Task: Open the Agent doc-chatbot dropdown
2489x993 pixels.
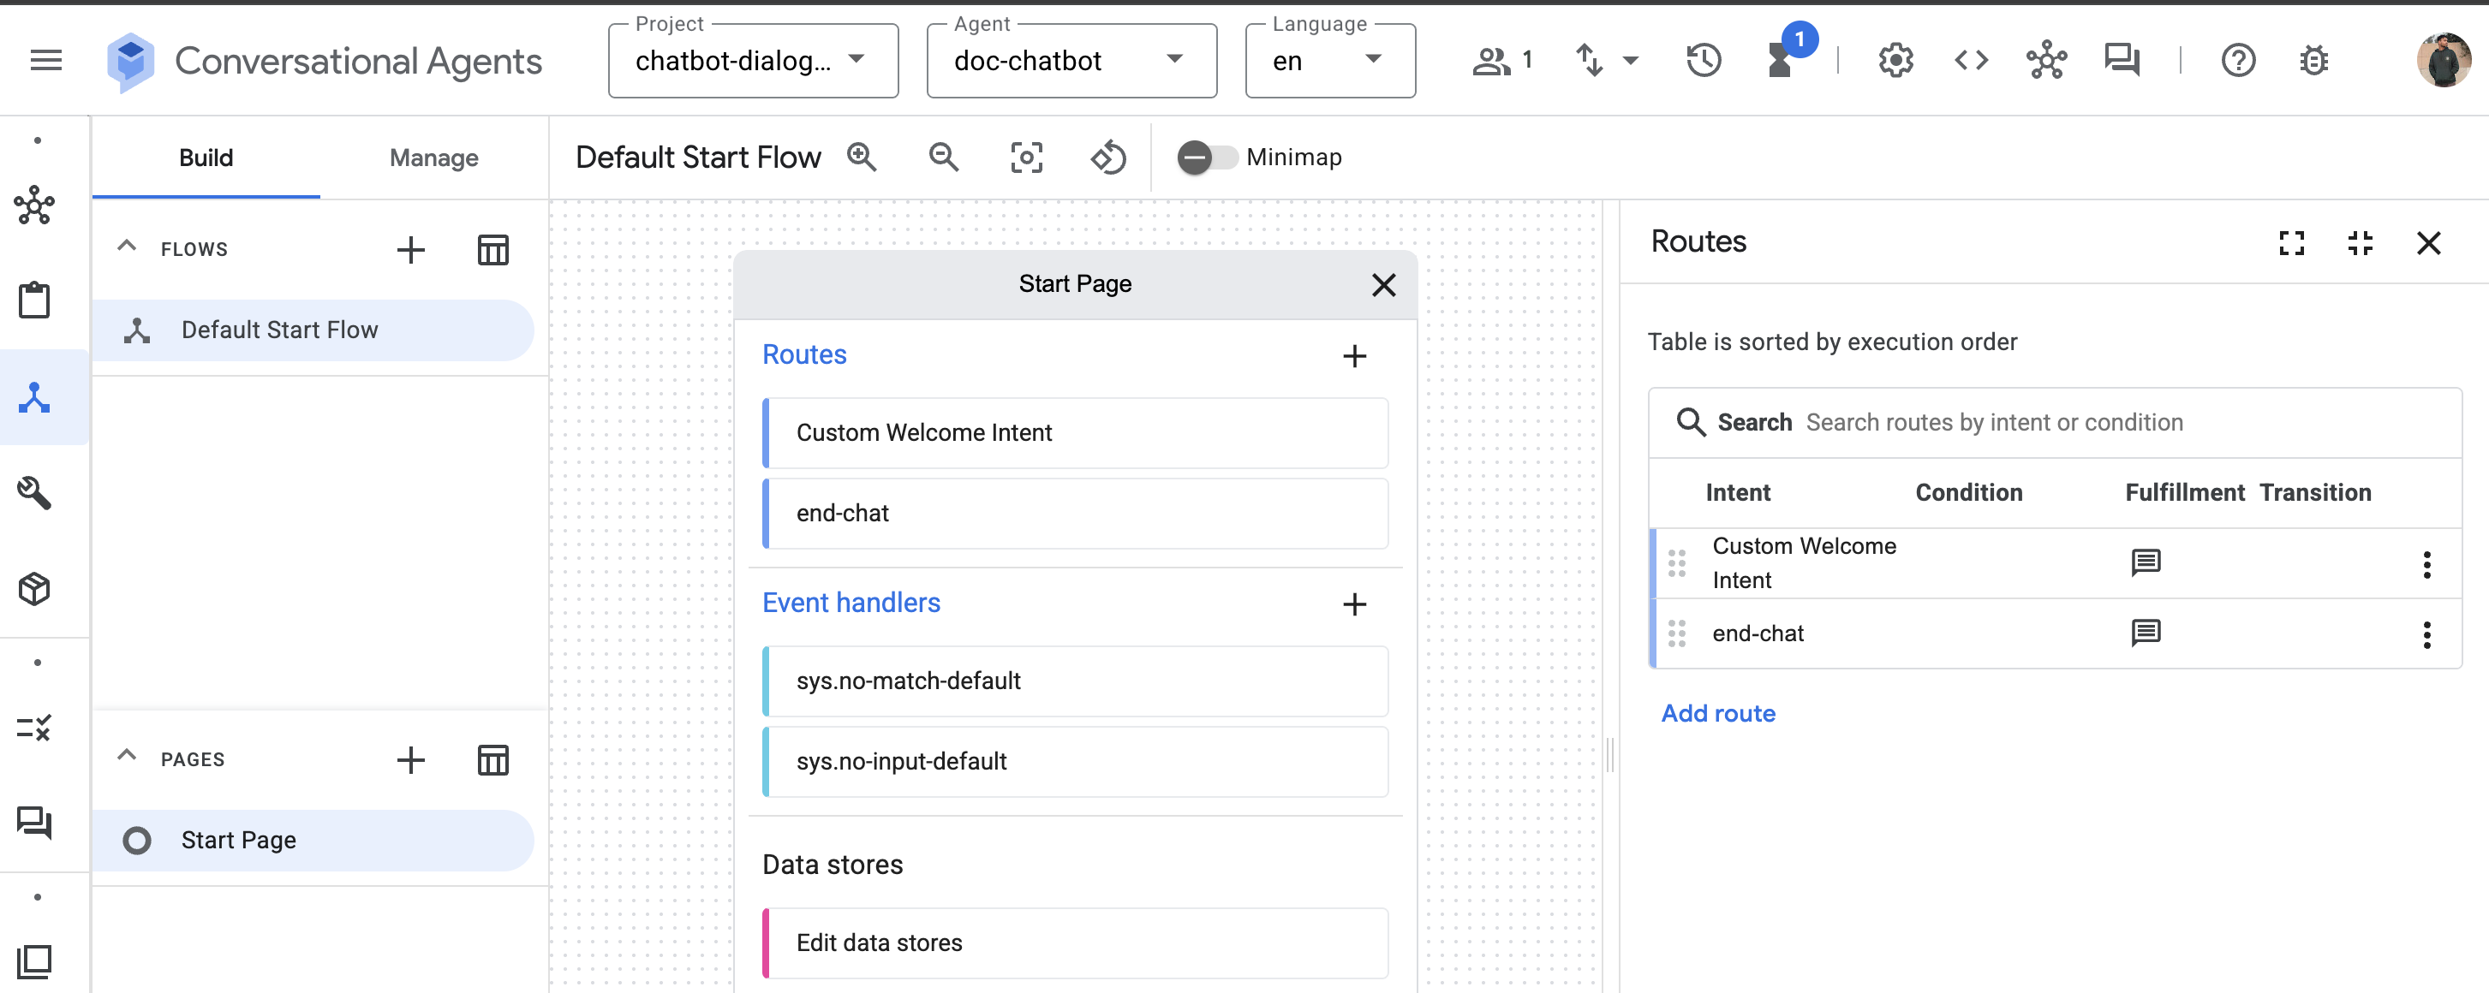Action: click(x=1071, y=61)
